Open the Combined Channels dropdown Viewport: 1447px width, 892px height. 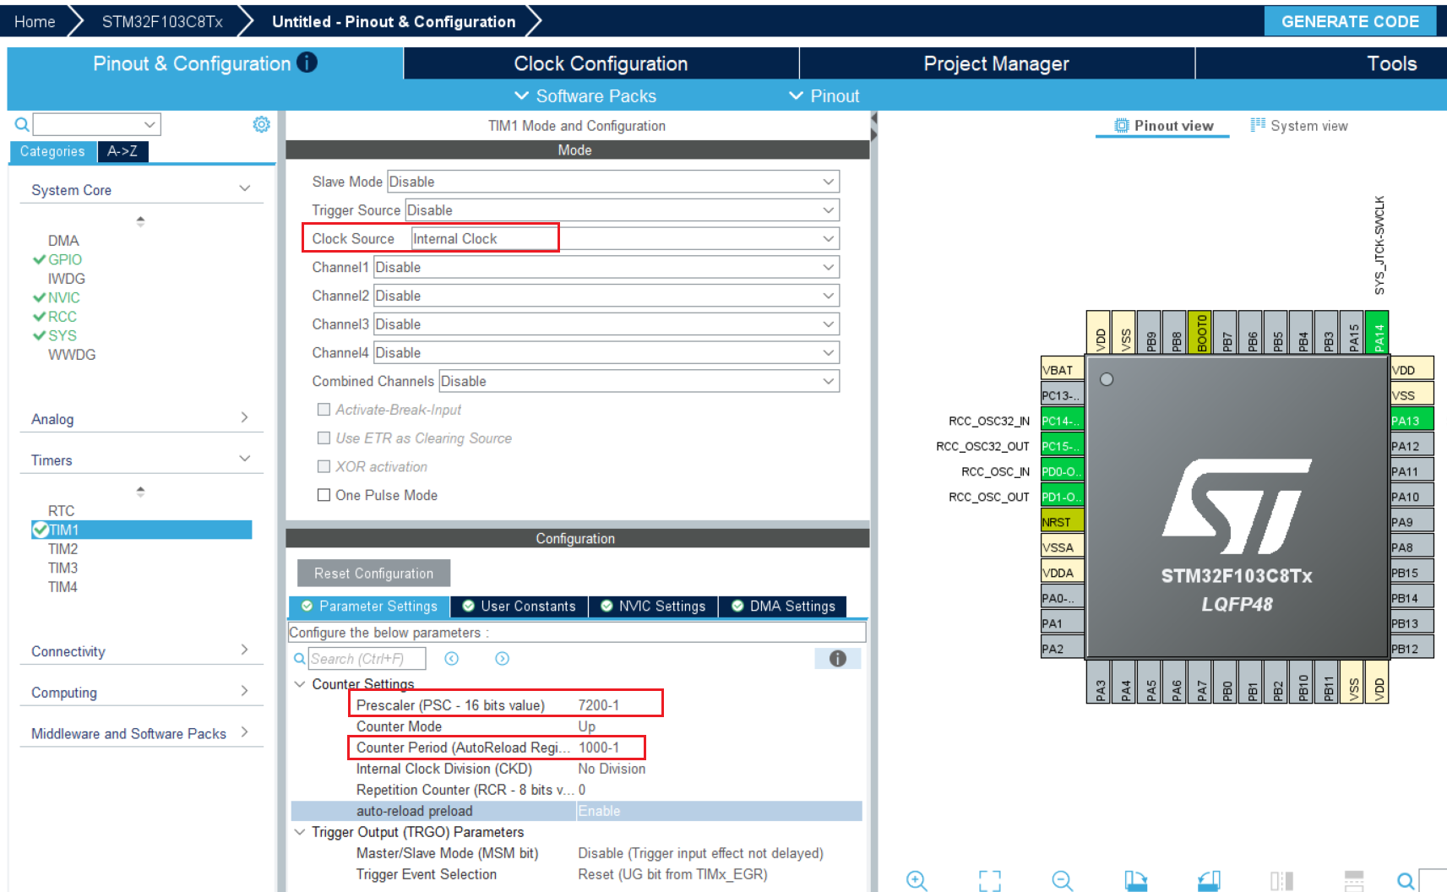coord(639,381)
